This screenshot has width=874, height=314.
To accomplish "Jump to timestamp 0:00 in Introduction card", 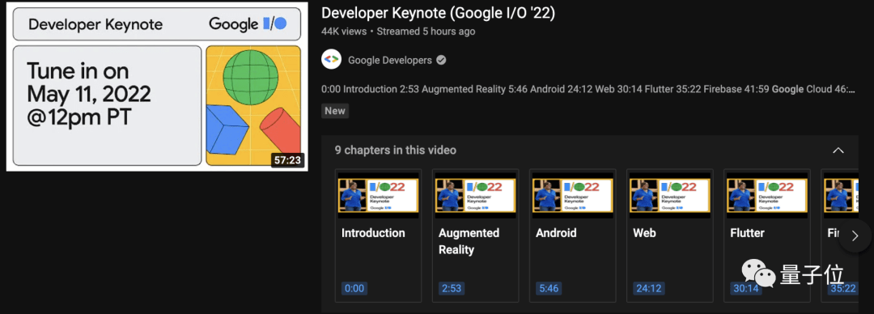I will [354, 288].
